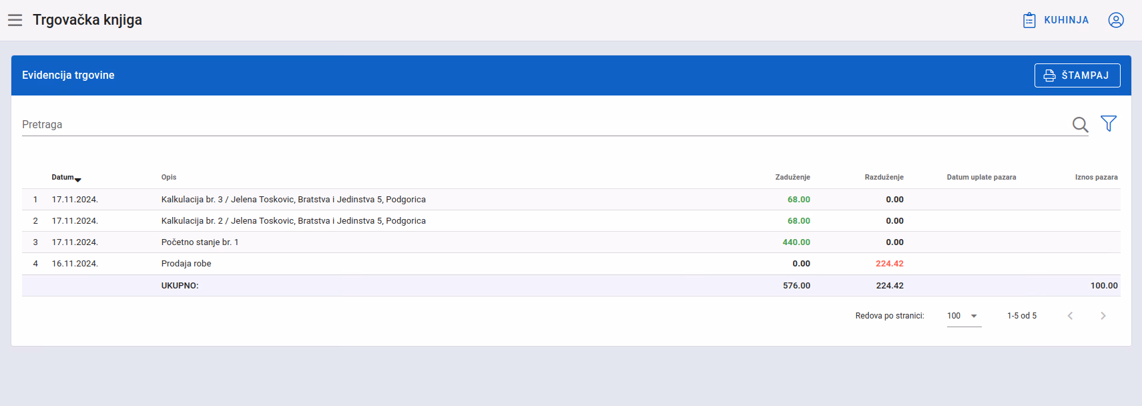Screen dimensions: 1142x406
Task: Click date 16.11.2024. in row 4
Action: pos(75,264)
